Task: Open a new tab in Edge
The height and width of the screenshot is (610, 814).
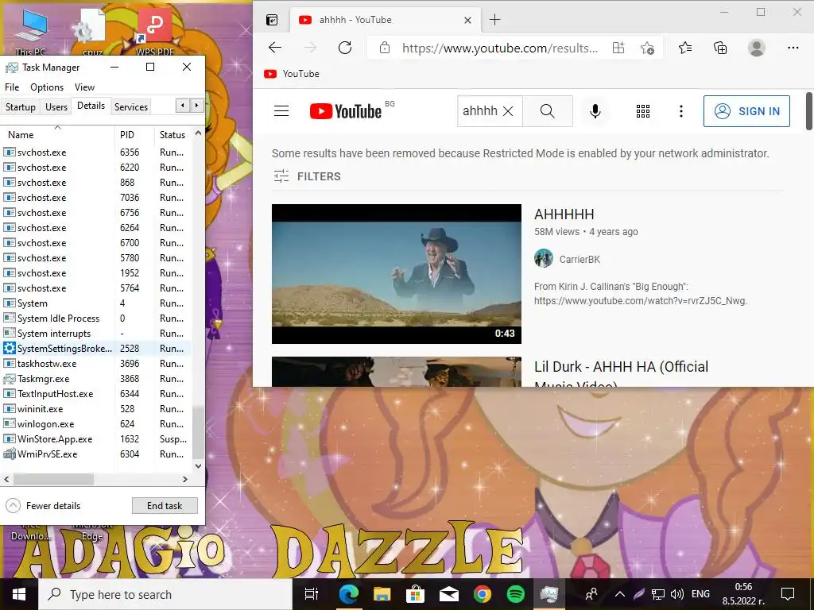Action: (494, 20)
